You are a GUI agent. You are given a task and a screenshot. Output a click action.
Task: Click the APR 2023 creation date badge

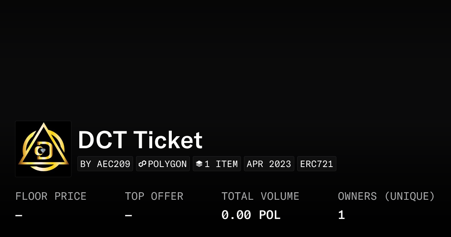tap(269, 164)
